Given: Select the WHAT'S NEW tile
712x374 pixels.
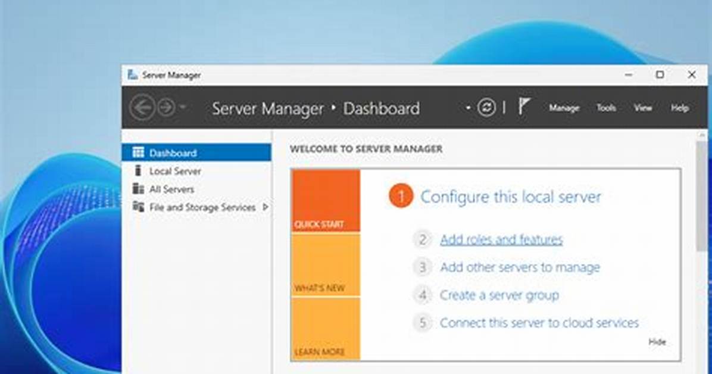Looking at the screenshot, I should point(326,266).
